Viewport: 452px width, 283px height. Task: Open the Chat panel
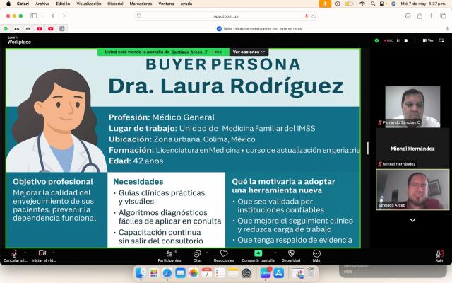click(x=197, y=254)
